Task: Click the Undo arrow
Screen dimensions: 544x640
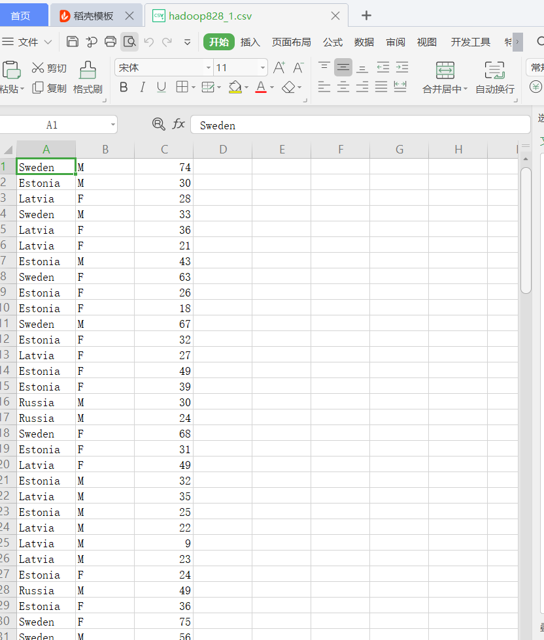Action: pyautogui.click(x=149, y=42)
